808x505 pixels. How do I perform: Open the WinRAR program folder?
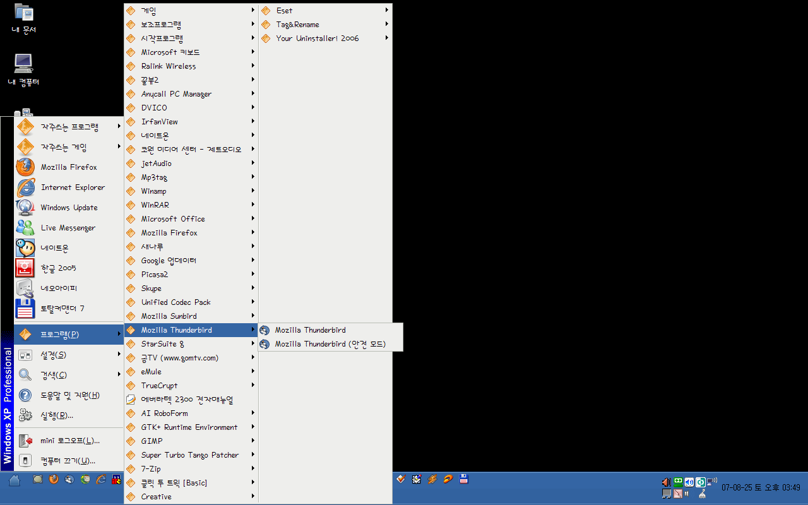191,205
